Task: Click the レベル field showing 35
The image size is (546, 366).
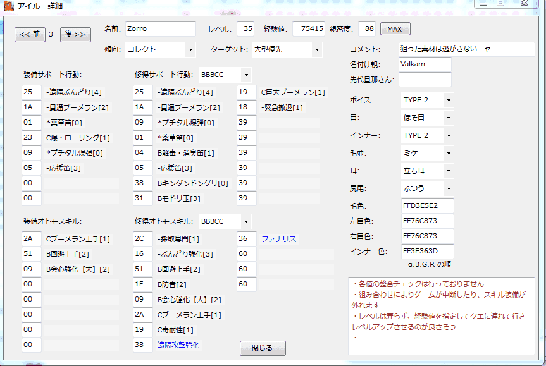Action: pyautogui.click(x=245, y=29)
